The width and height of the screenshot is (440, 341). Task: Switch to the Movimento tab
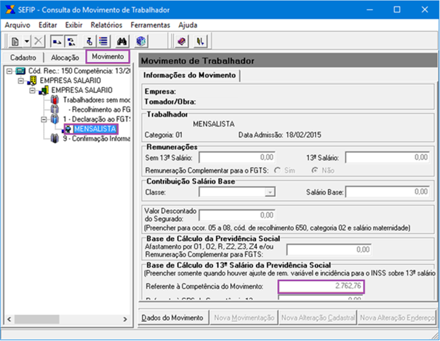tap(108, 56)
